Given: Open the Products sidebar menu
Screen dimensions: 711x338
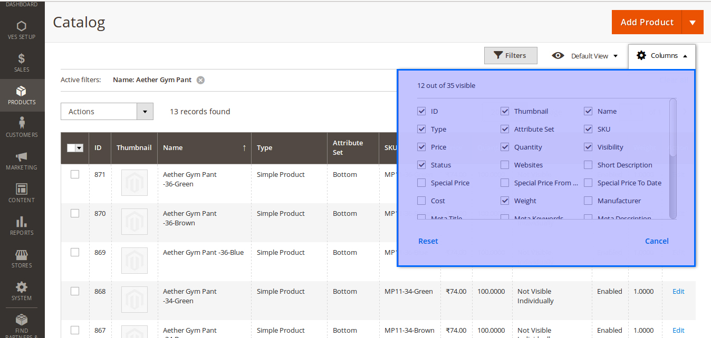Looking at the screenshot, I should tap(22, 95).
